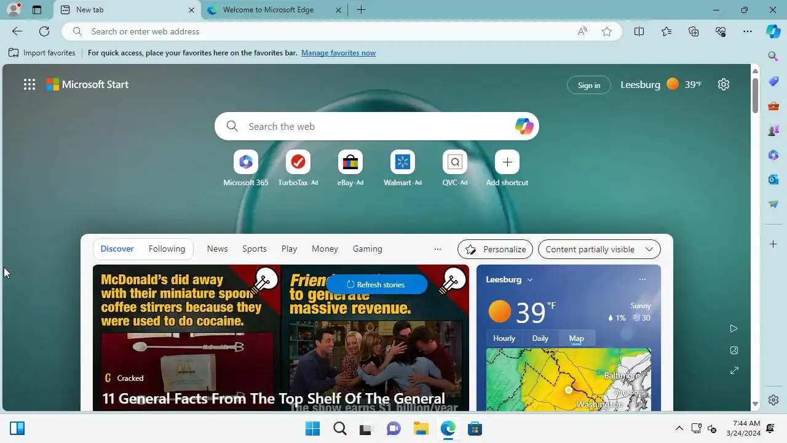This screenshot has height=443, width=787.
Task: Expand the Content partially visible dropdown
Action: tap(599, 249)
